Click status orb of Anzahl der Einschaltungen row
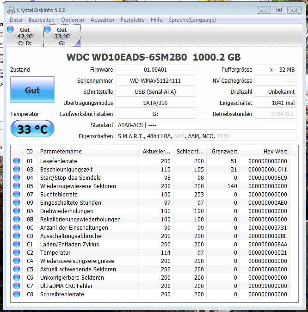This screenshot has height=312, width=308. [17, 227]
